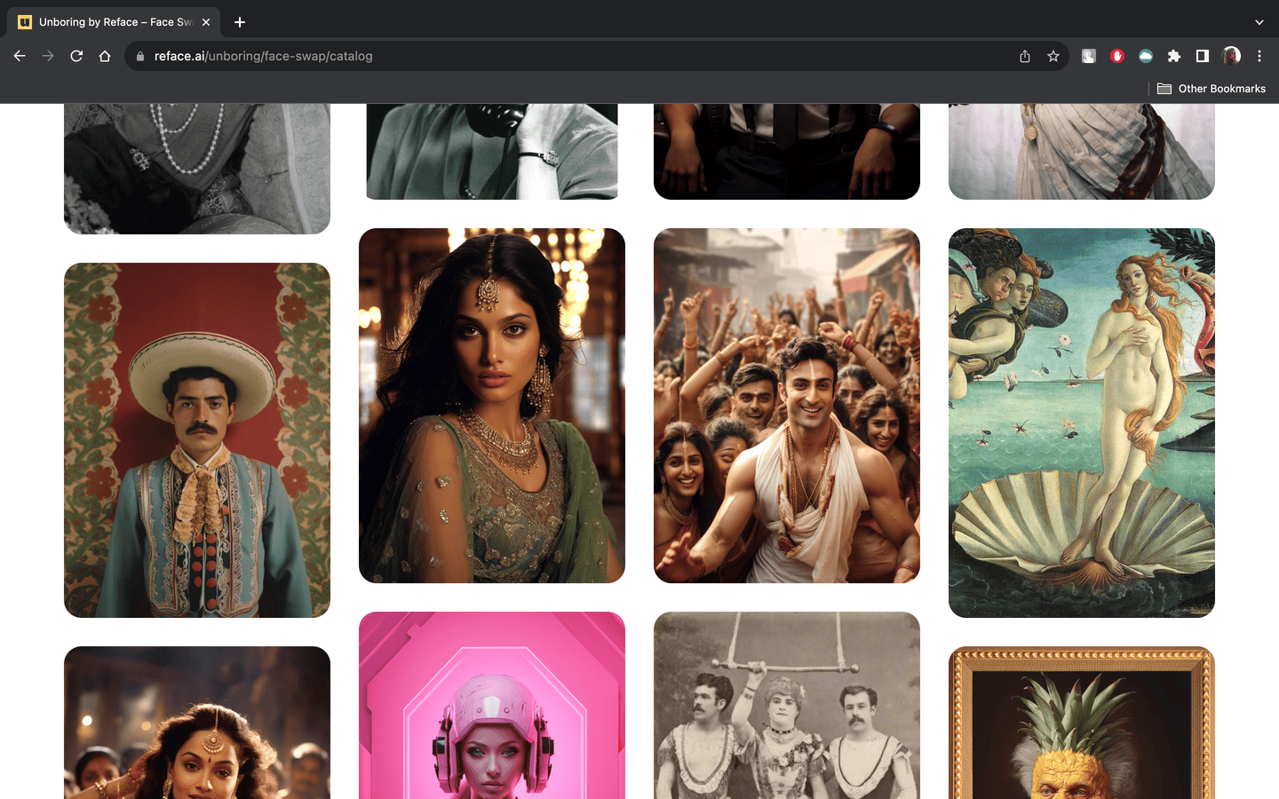This screenshot has height=799, width=1279.
Task: Toggle the browser side panel
Action: [1203, 56]
